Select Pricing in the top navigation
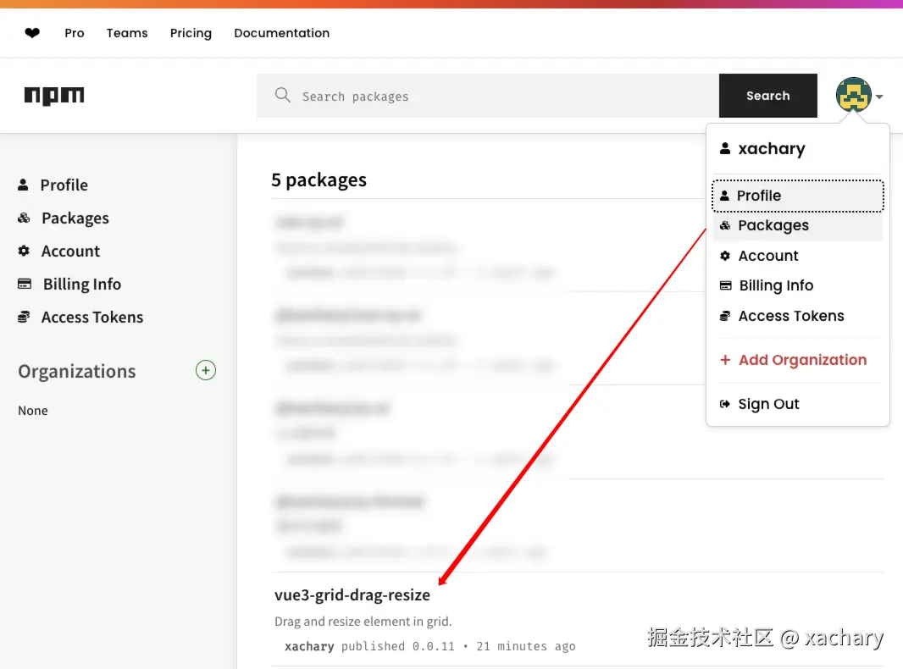Image resolution: width=903 pixels, height=669 pixels. point(191,33)
